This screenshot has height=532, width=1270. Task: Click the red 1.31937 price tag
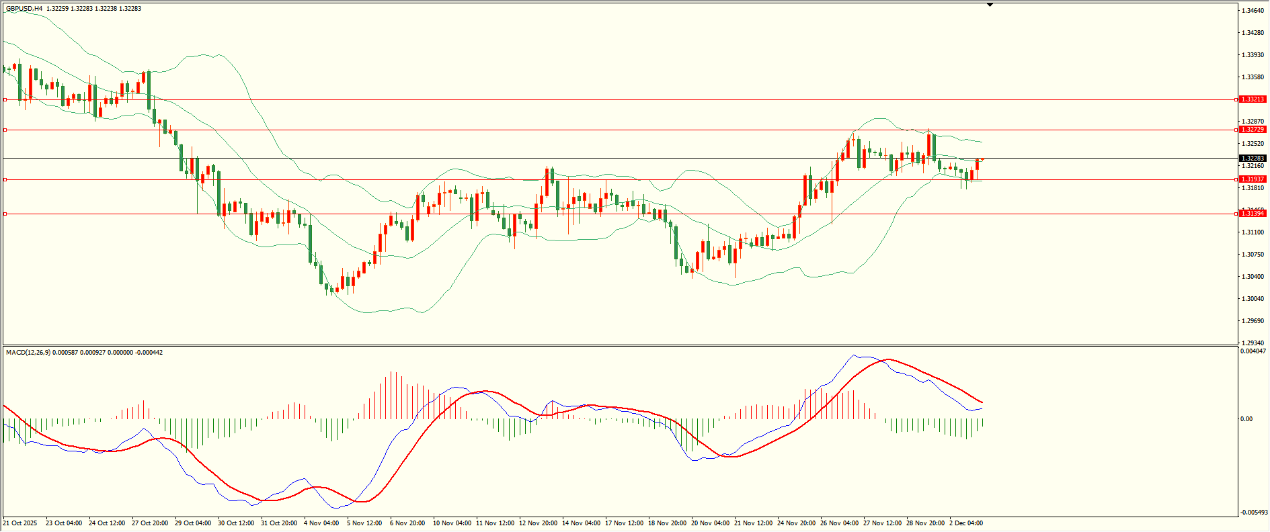tap(1253, 179)
